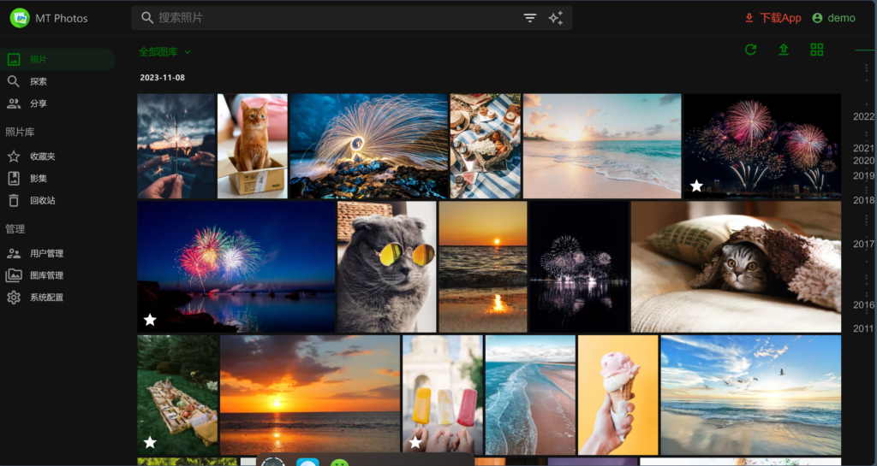Click the search magnifier icon

(x=147, y=18)
